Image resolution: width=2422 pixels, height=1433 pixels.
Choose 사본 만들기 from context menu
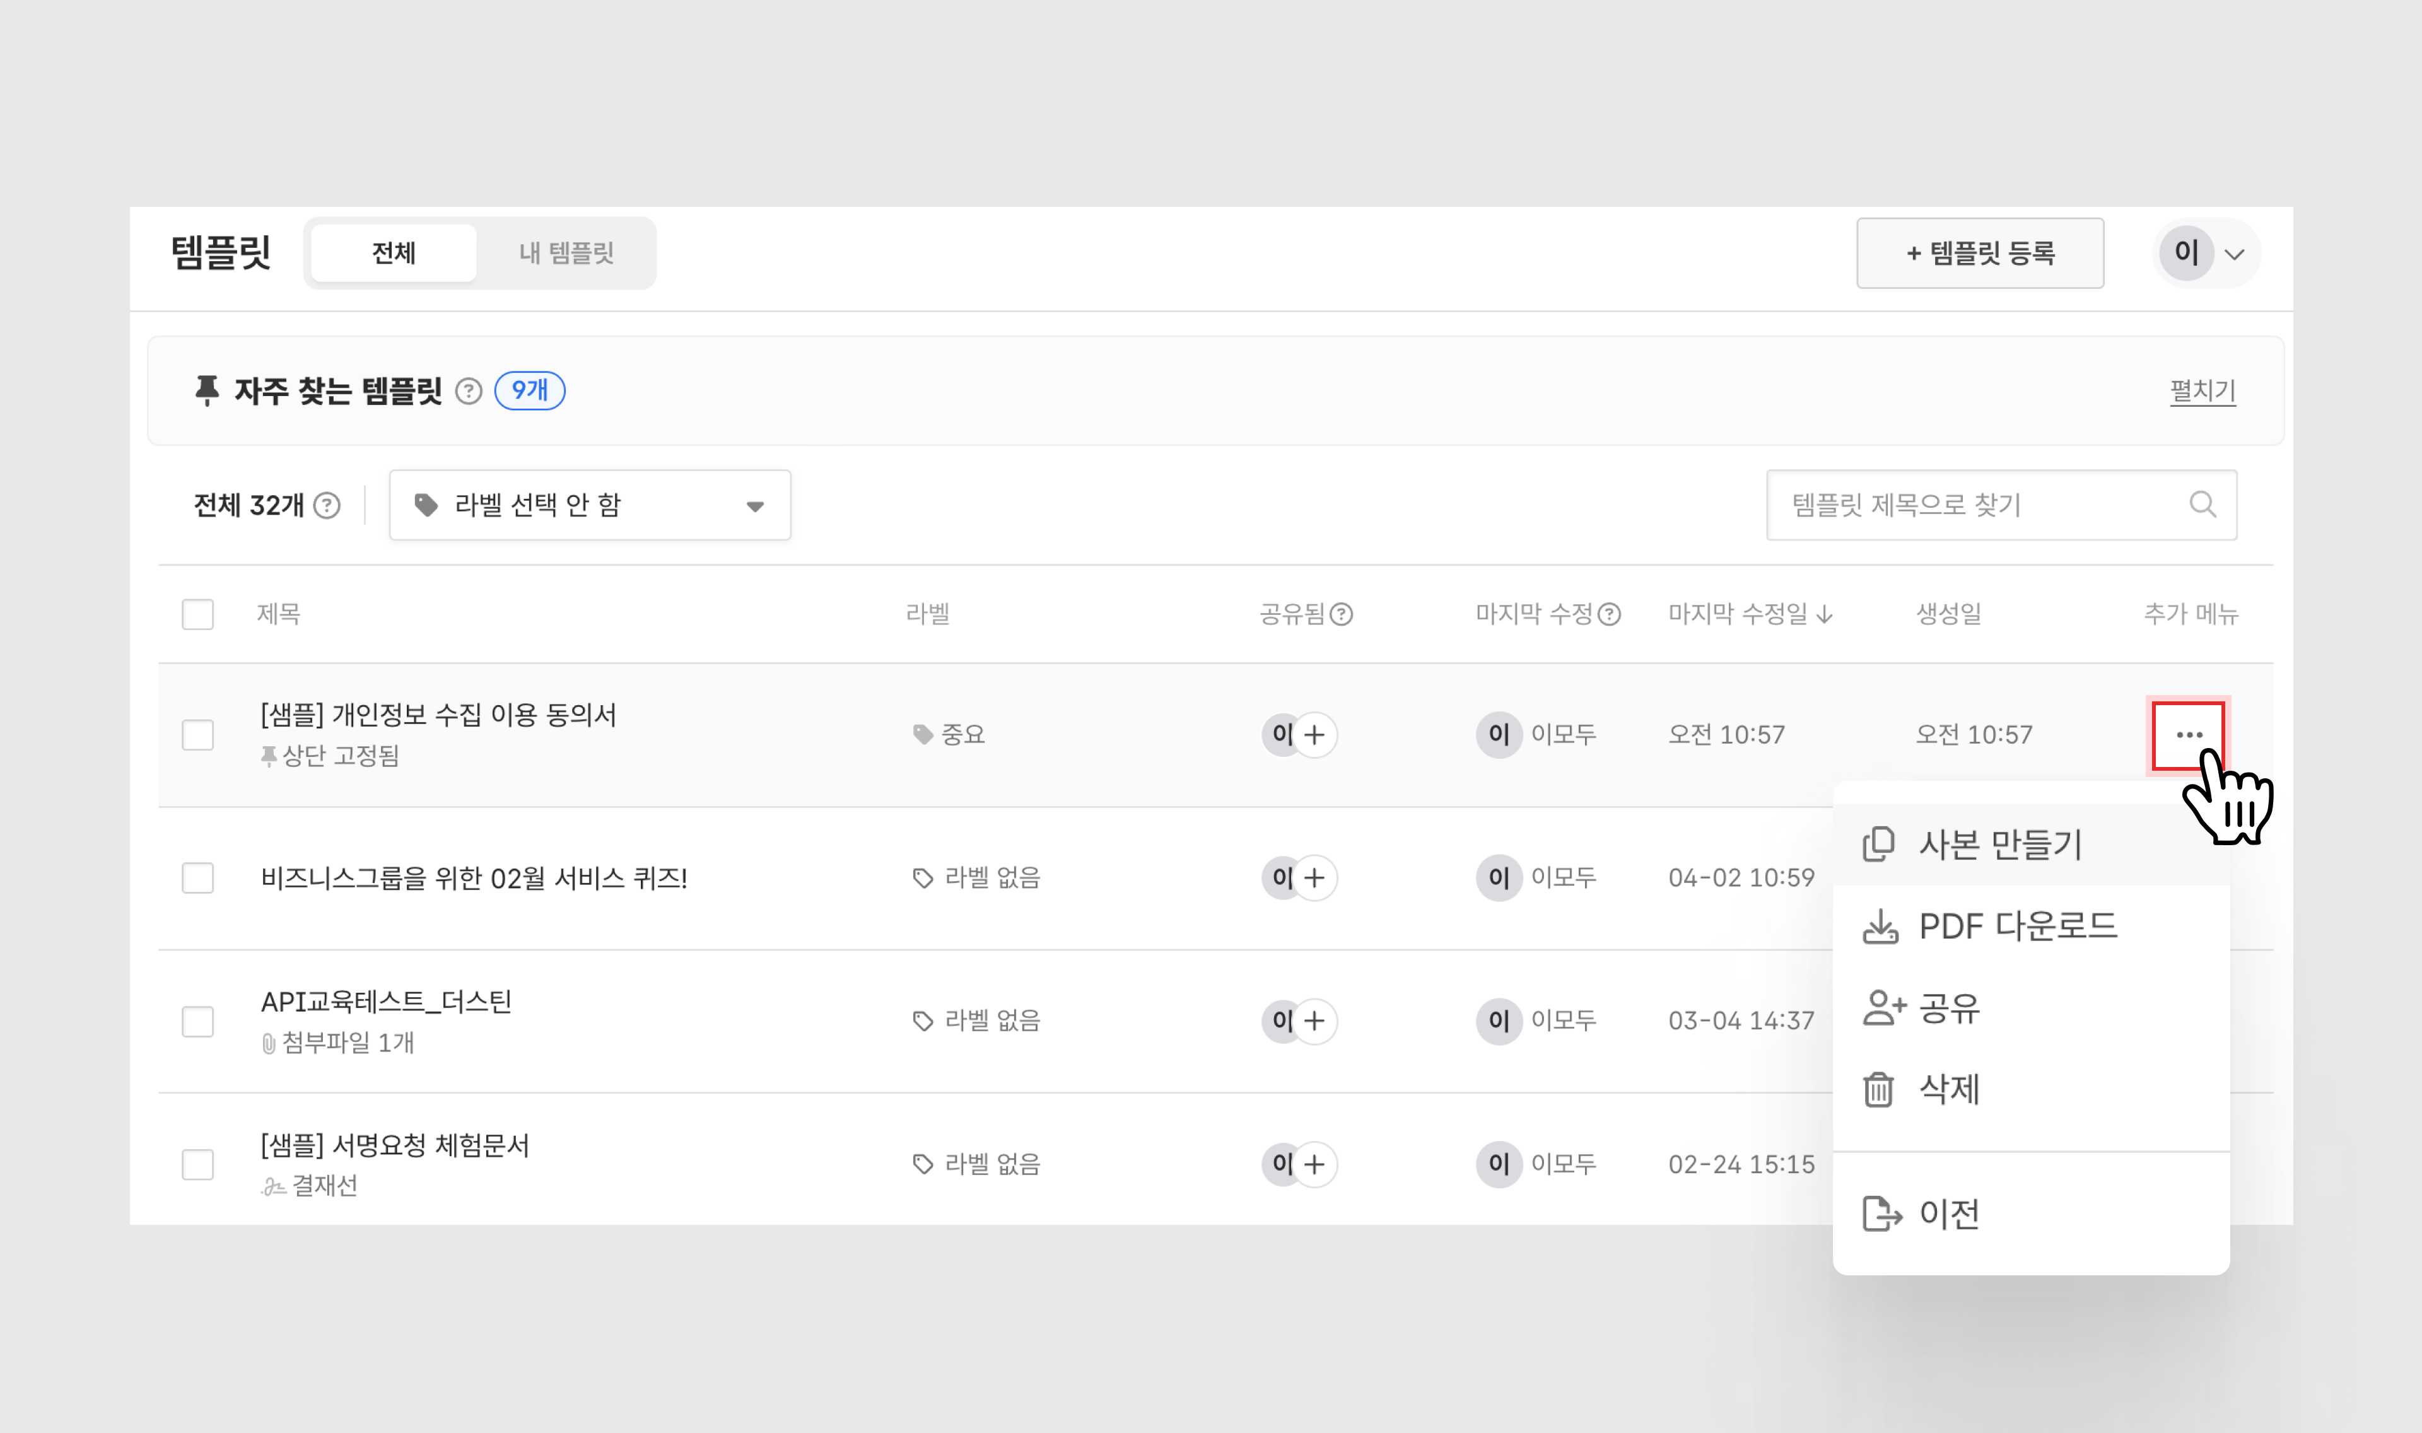(x=1999, y=845)
